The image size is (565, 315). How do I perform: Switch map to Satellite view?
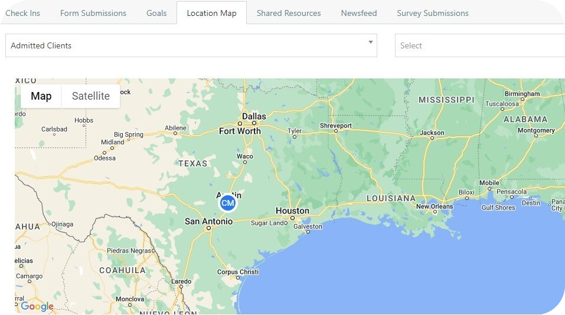coord(91,96)
